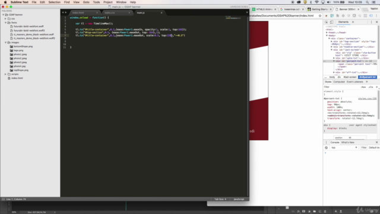Viewport: 380px width, 214px height.
Task: Click the #last-screen breadcrumb
Action: coord(350,77)
